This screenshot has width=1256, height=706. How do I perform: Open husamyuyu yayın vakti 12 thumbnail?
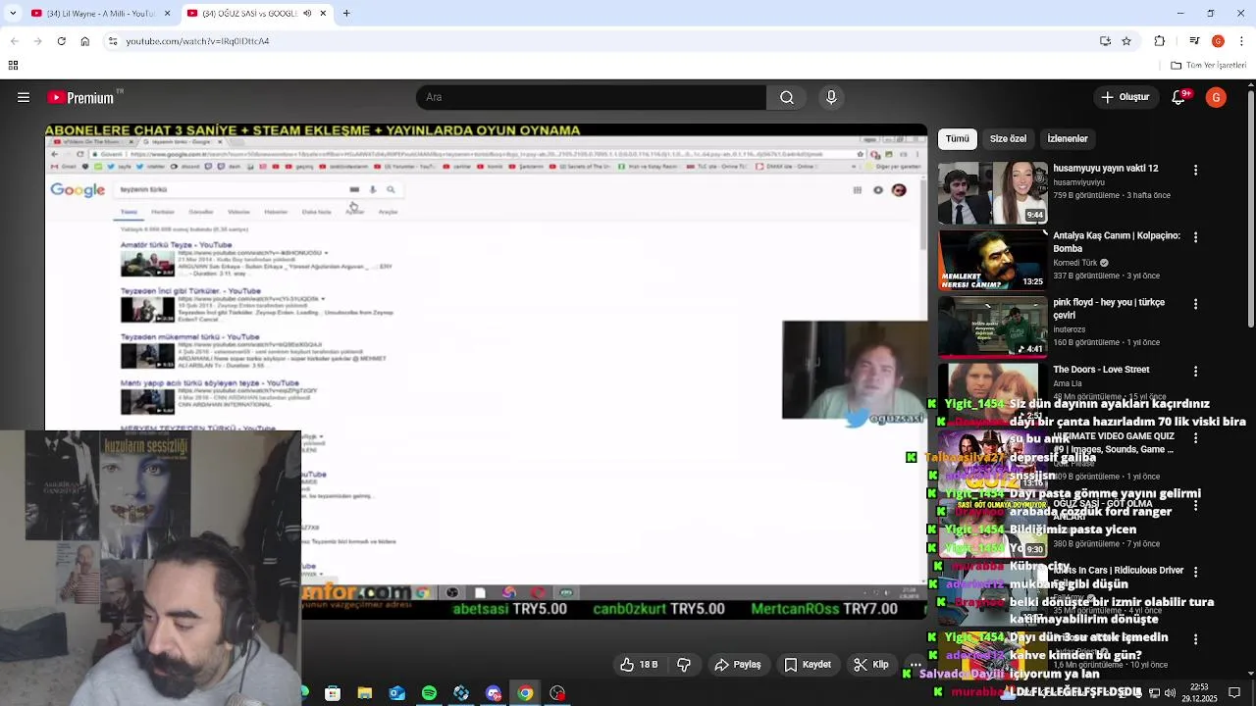click(x=993, y=193)
